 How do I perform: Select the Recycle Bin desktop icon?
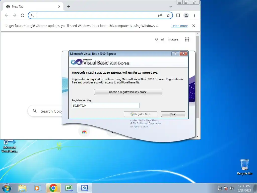pos(244,167)
